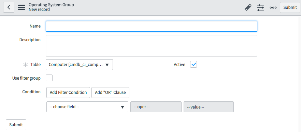This screenshot has width=301, height=132.
Task: Click into the Description text area
Action: [x=152, y=46]
